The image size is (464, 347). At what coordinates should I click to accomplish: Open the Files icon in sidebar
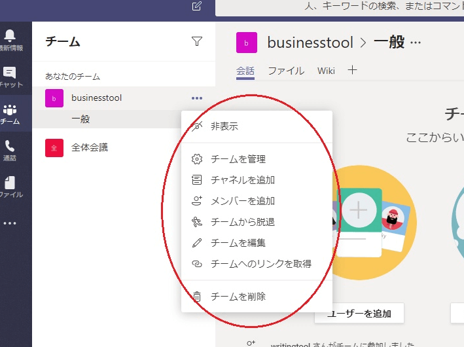[10, 186]
